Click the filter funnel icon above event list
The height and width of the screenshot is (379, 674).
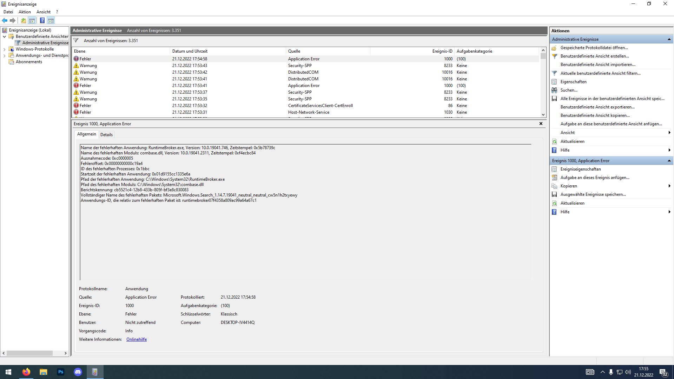[76, 40]
